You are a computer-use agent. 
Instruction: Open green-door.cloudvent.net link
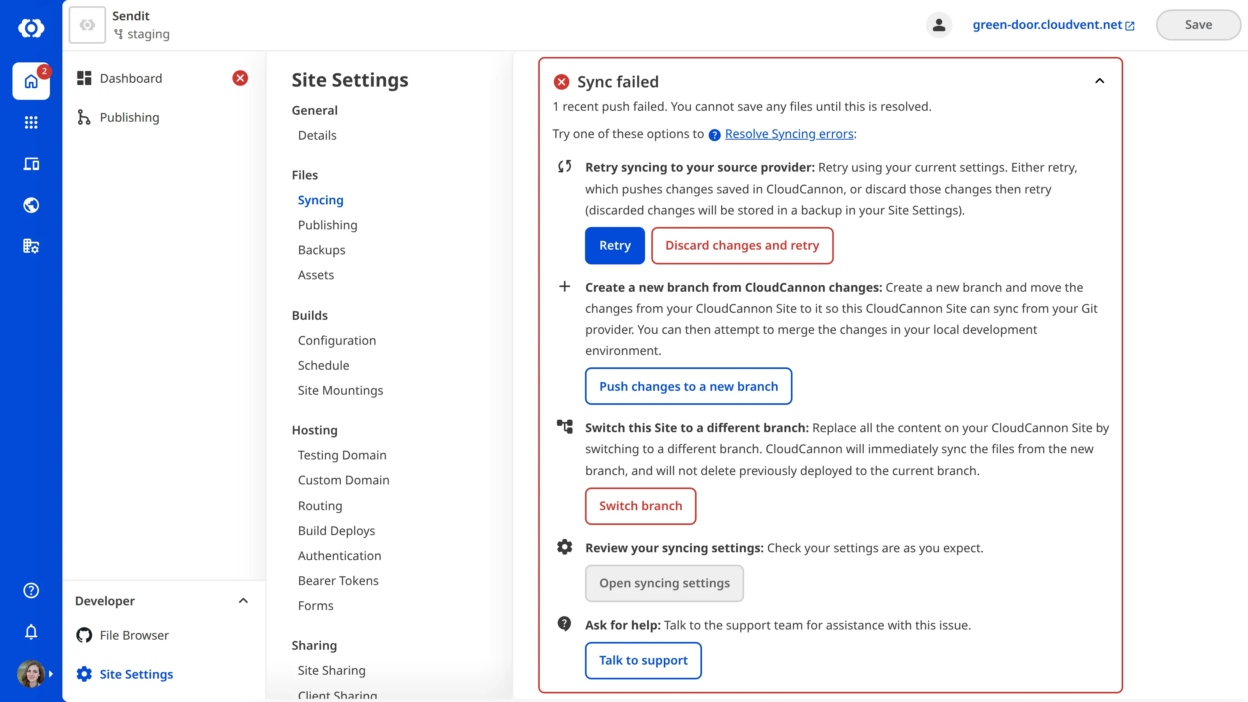click(x=1054, y=25)
